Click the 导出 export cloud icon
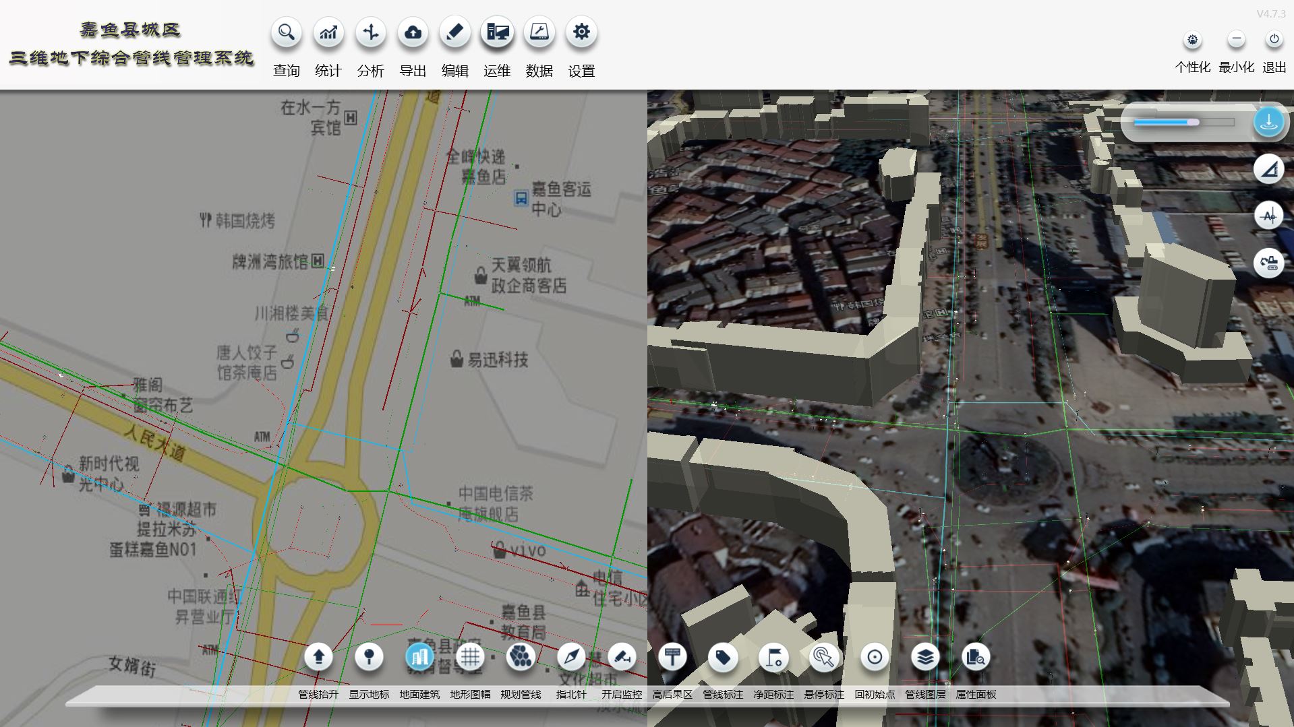Image resolution: width=1294 pixels, height=727 pixels. click(413, 32)
